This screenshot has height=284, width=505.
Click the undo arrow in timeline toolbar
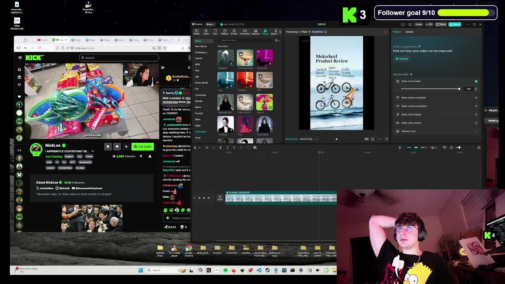point(206,148)
